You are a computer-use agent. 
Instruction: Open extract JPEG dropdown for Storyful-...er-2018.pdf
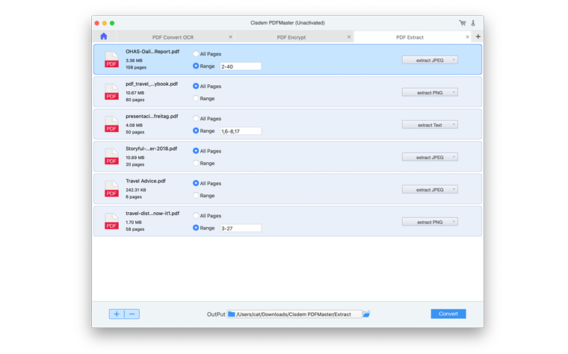(x=430, y=157)
